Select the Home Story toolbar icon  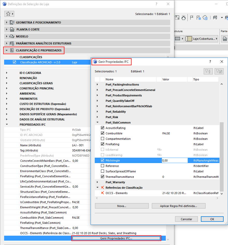183,18
